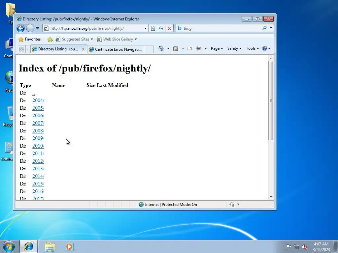Open the 2006/ directory link

[x=38, y=116]
